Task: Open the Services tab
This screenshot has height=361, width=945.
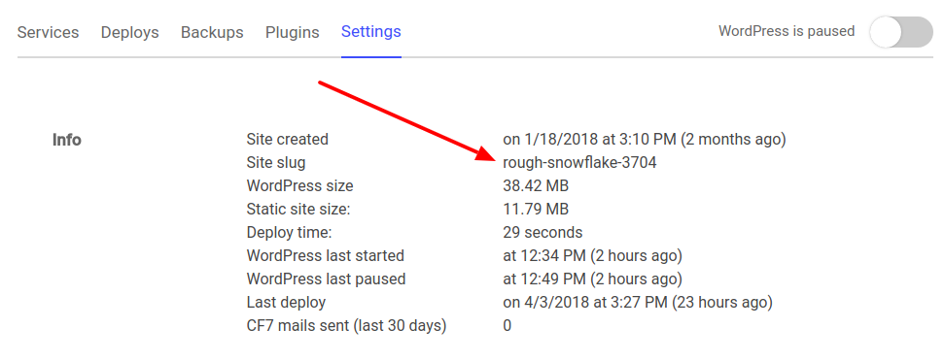Action: click(x=49, y=32)
